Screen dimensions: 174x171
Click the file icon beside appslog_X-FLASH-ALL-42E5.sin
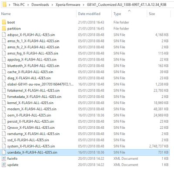(x=4, y=60)
